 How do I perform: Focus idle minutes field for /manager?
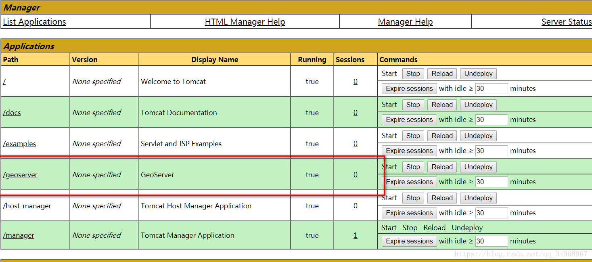pyautogui.click(x=492, y=241)
